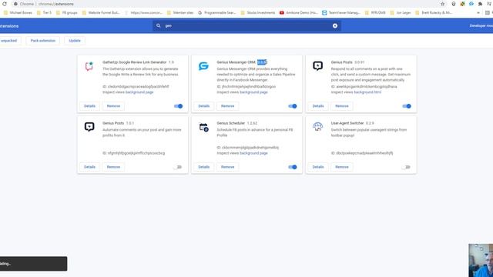This screenshot has height=277, width=493.
Task: Remove the GatherUp Google Review Link Generator extension
Action: [113, 106]
